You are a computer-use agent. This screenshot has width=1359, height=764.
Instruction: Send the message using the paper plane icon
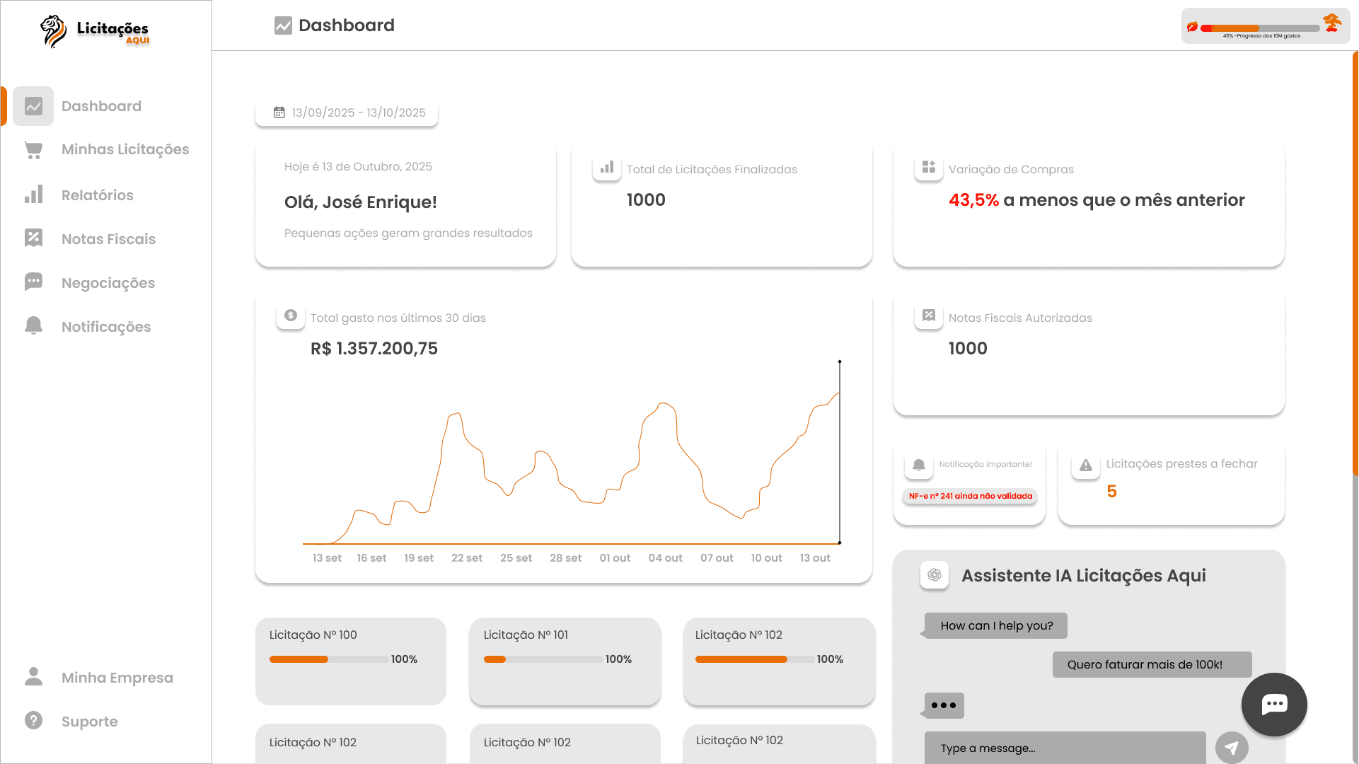1231,747
